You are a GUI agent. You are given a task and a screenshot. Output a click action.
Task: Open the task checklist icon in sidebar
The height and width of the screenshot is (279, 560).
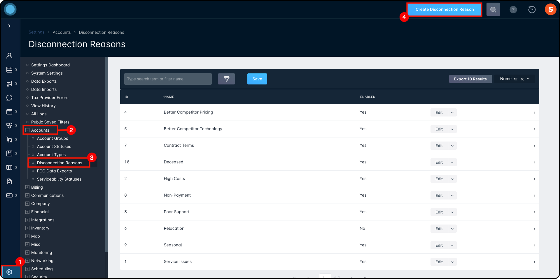9,153
